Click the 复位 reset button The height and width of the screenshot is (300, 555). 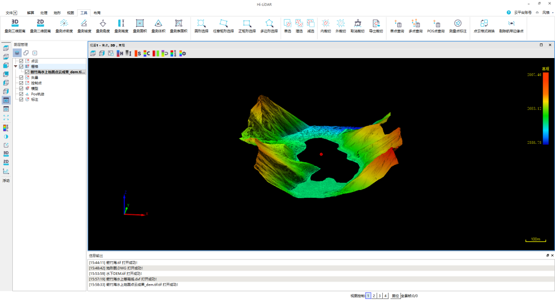pos(395,296)
